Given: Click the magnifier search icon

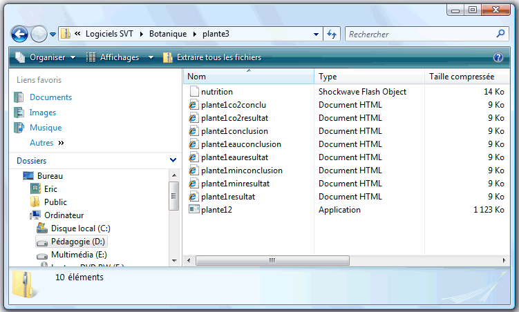Looking at the screenshot, I should coord(501,33).
